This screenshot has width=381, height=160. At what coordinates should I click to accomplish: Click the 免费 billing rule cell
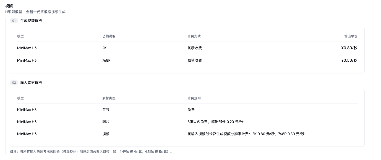coord(191,110)
